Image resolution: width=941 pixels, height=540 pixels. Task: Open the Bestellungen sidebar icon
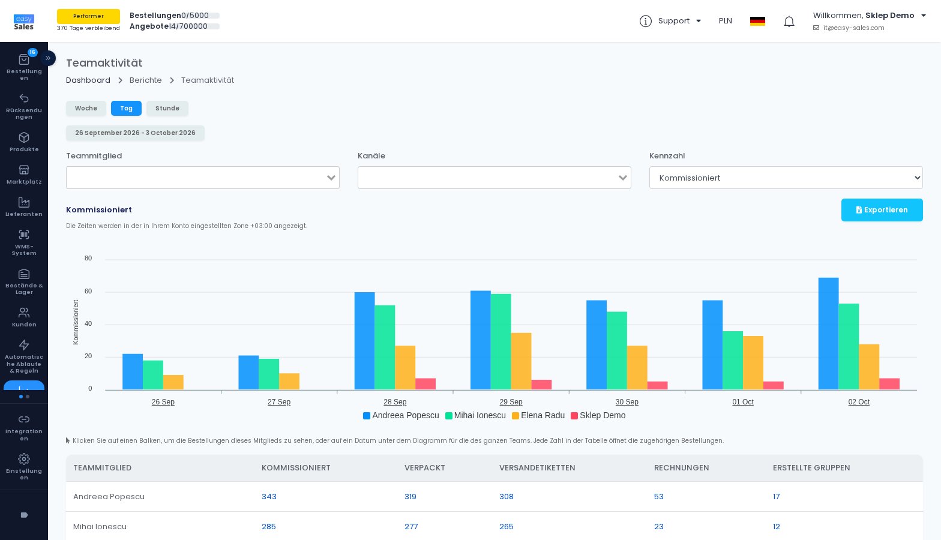click(24, 59)
